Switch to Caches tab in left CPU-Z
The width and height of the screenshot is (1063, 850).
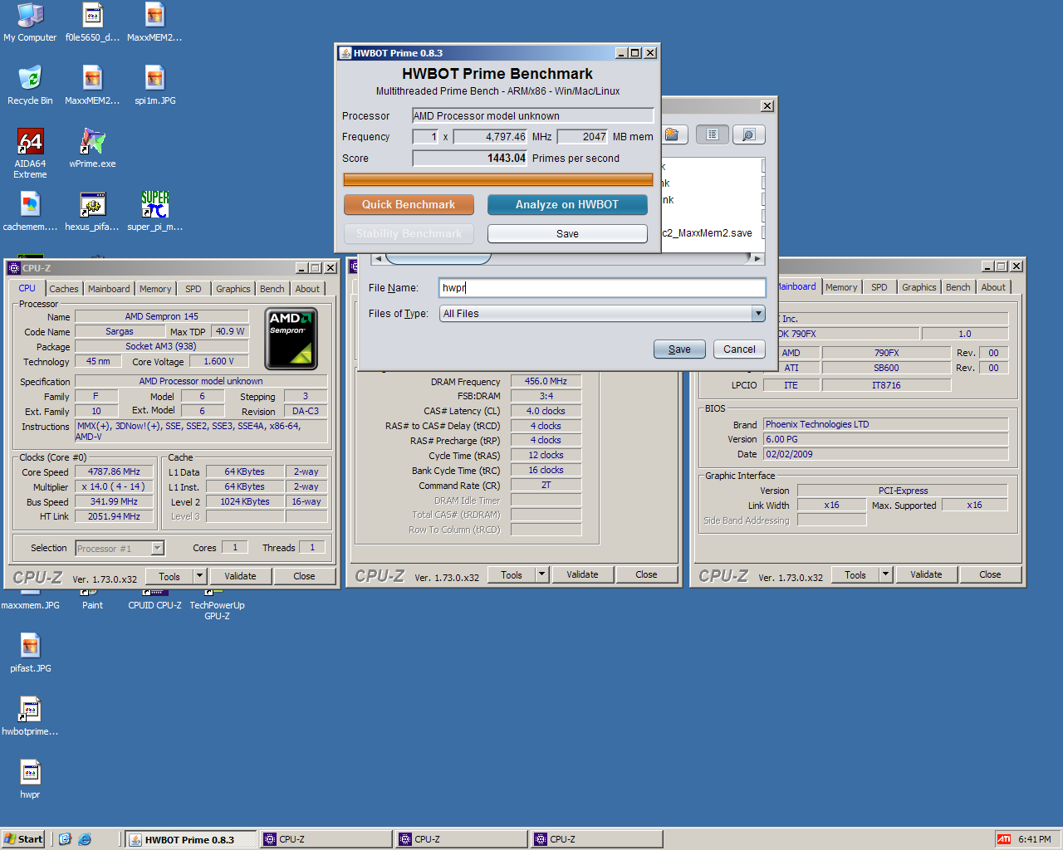coord(64,289)
